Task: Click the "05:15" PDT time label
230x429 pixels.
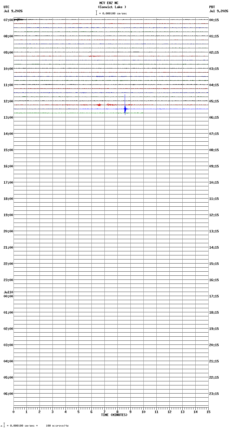Action: tap(214, 101)
